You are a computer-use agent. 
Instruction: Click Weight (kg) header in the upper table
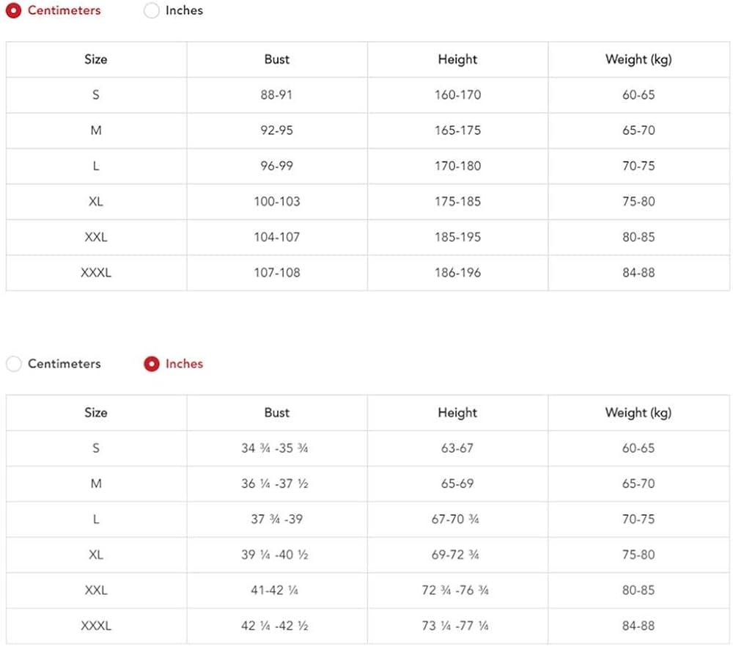(638, 59)
